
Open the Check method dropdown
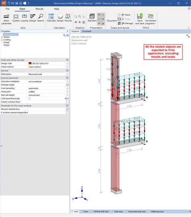pyautogui.click(x=67, y=67)
